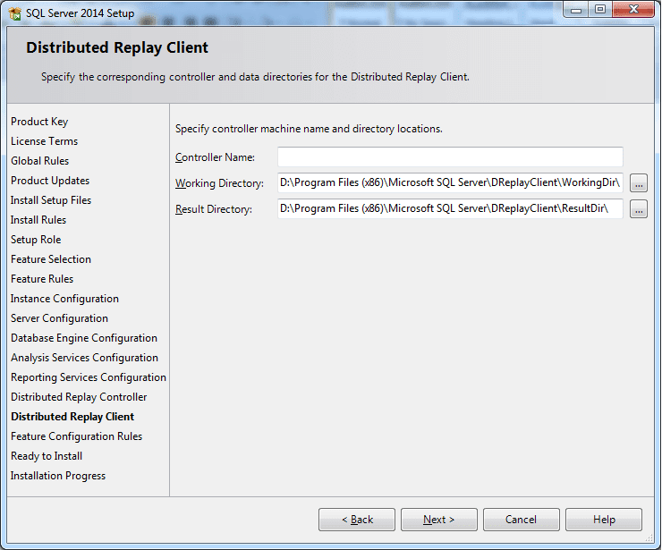Viewport: 662px width, 550px height.
Task: Select the License Terms step
Action: (45, 141)
